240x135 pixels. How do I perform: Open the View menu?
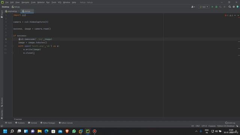[x=18, y=3]
